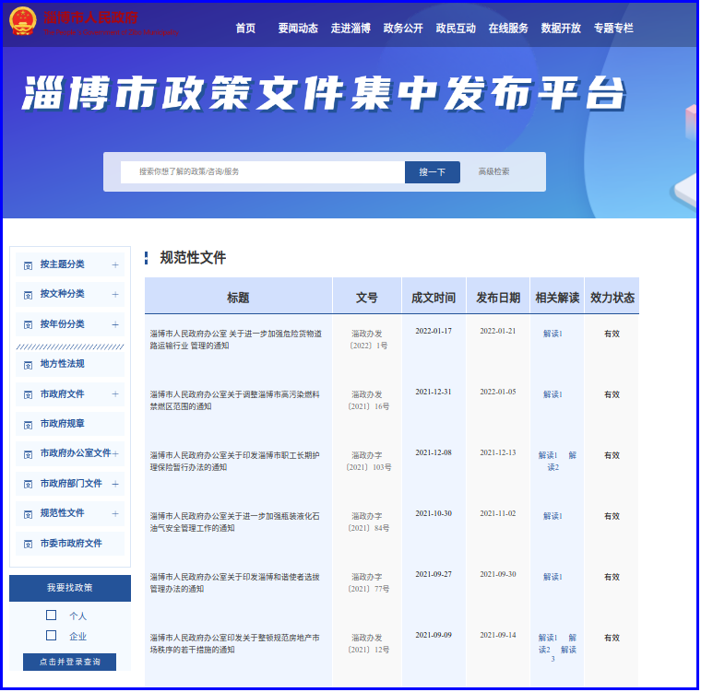The image size is (701, 692).
Task: Check the 企业 checkbox
Action: point(52,636)
